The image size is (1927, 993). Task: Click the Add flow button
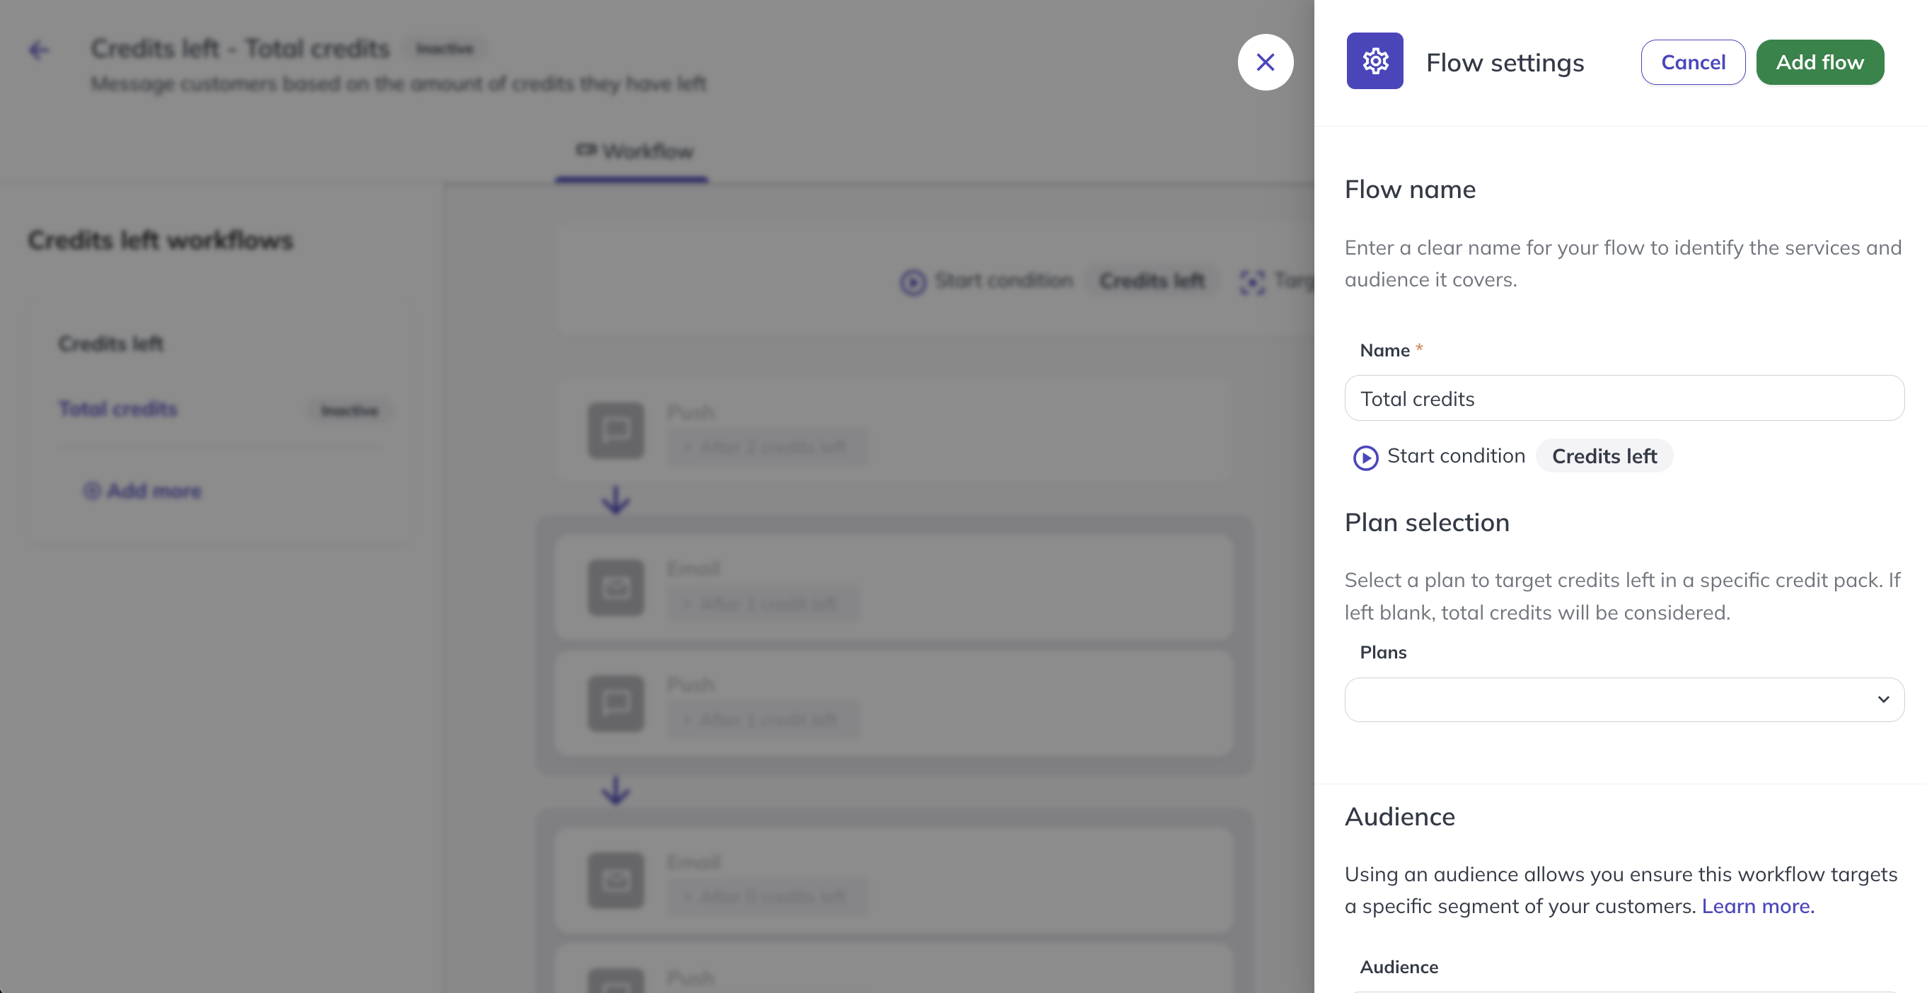1819,62
